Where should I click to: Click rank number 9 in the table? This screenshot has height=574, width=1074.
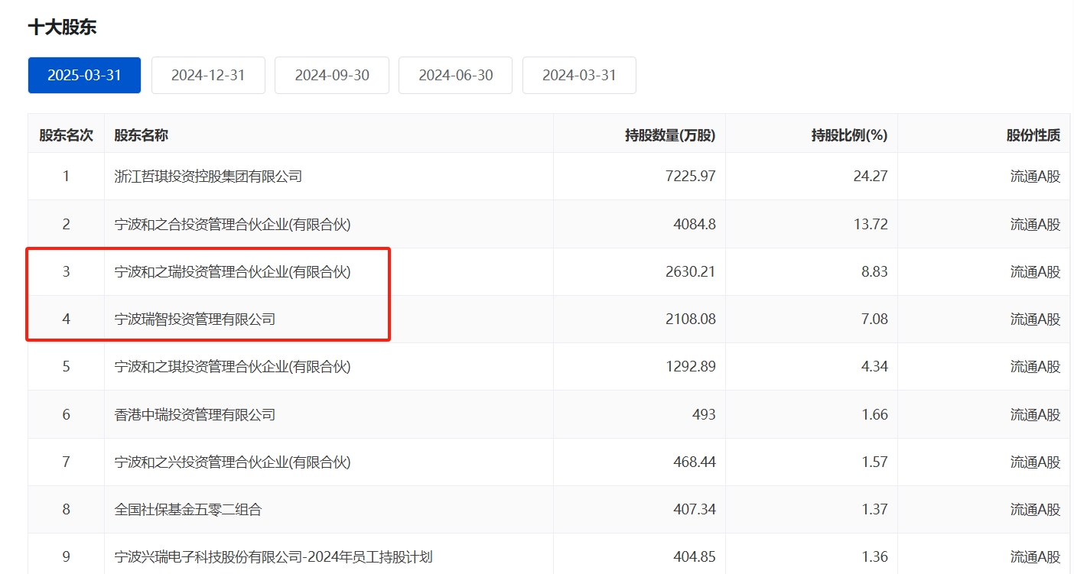tap(66, 557)
